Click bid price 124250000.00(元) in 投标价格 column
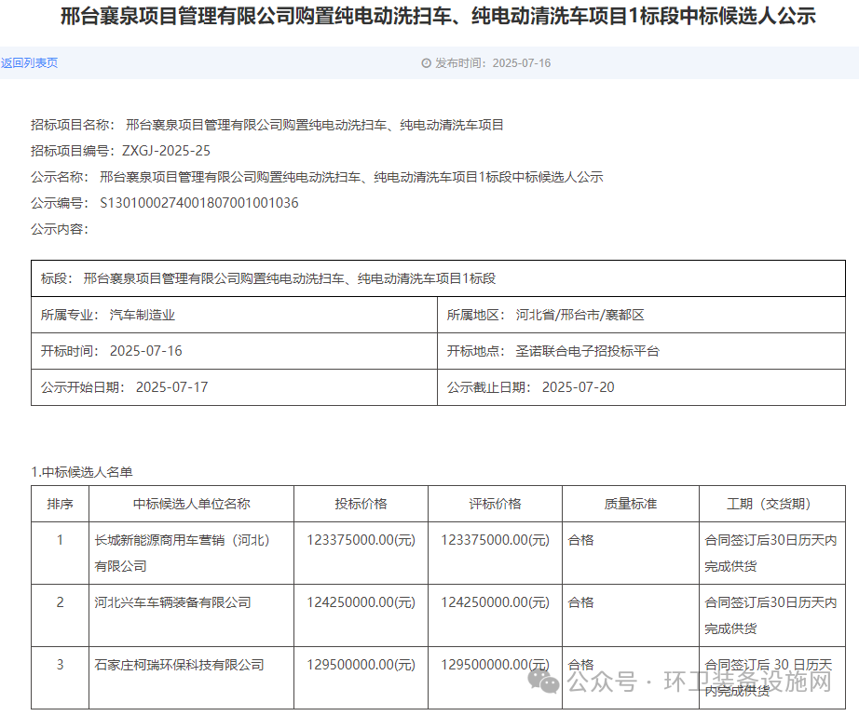Image resolution: width=859 pixels, height=716 pixels. (361, 602)
